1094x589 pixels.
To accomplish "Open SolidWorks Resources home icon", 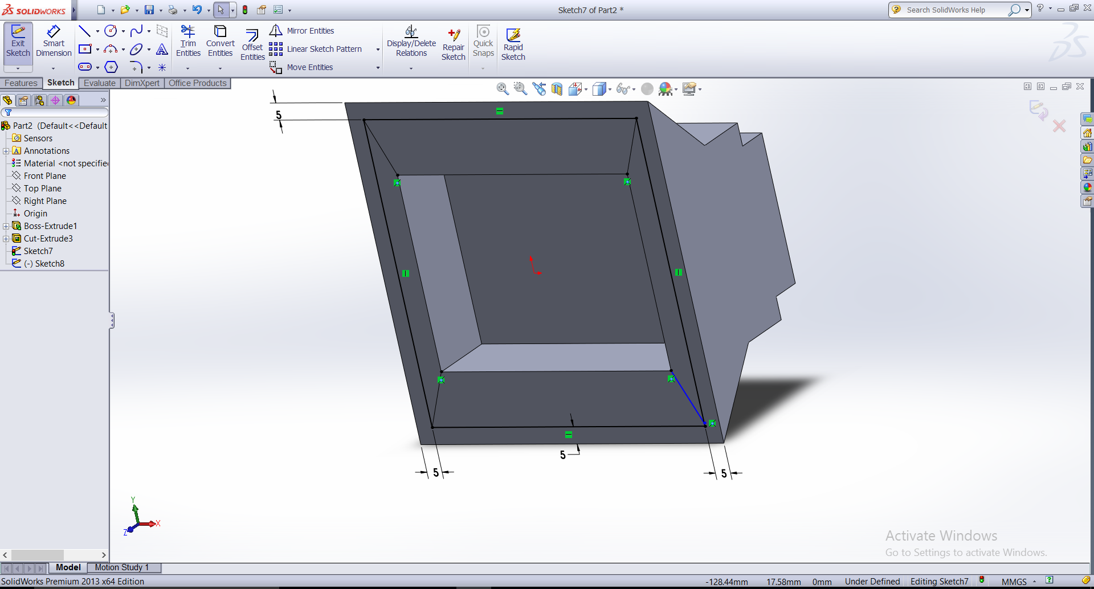I will [1087, 133].
